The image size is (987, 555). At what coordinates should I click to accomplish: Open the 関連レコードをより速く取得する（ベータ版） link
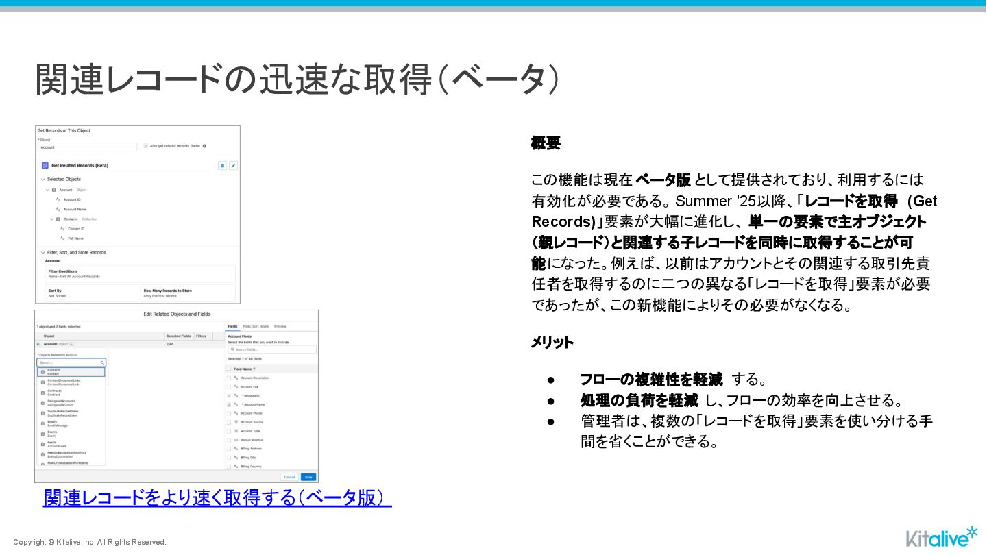217,497
